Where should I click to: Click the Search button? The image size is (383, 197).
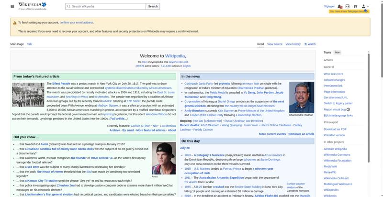(153, 6)
